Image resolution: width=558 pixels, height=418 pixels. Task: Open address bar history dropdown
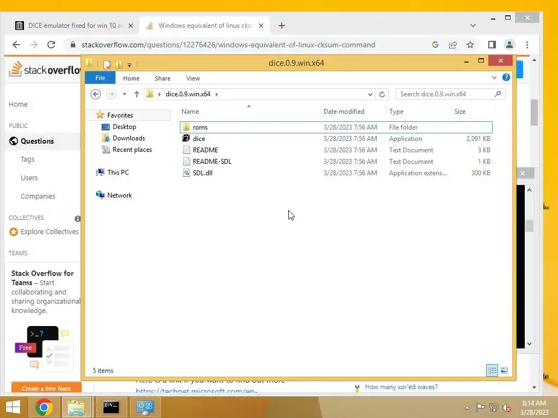pos(370,94)
